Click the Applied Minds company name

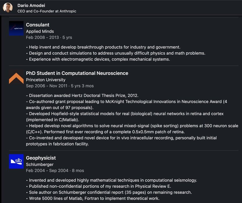pos(40,31)
